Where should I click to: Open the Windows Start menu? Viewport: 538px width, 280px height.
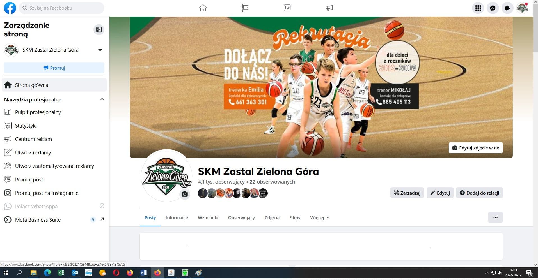pyautogui.click(x=6, y=273)
